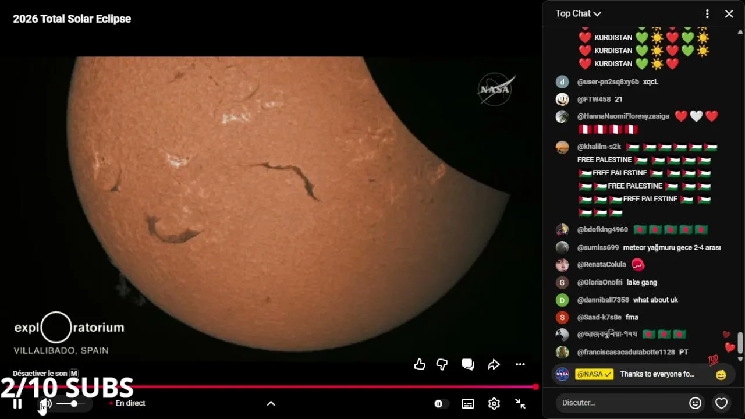Click the chat scrollbar thumb
The width and height of the screenshot is (745, 419).
click(740, 343)
